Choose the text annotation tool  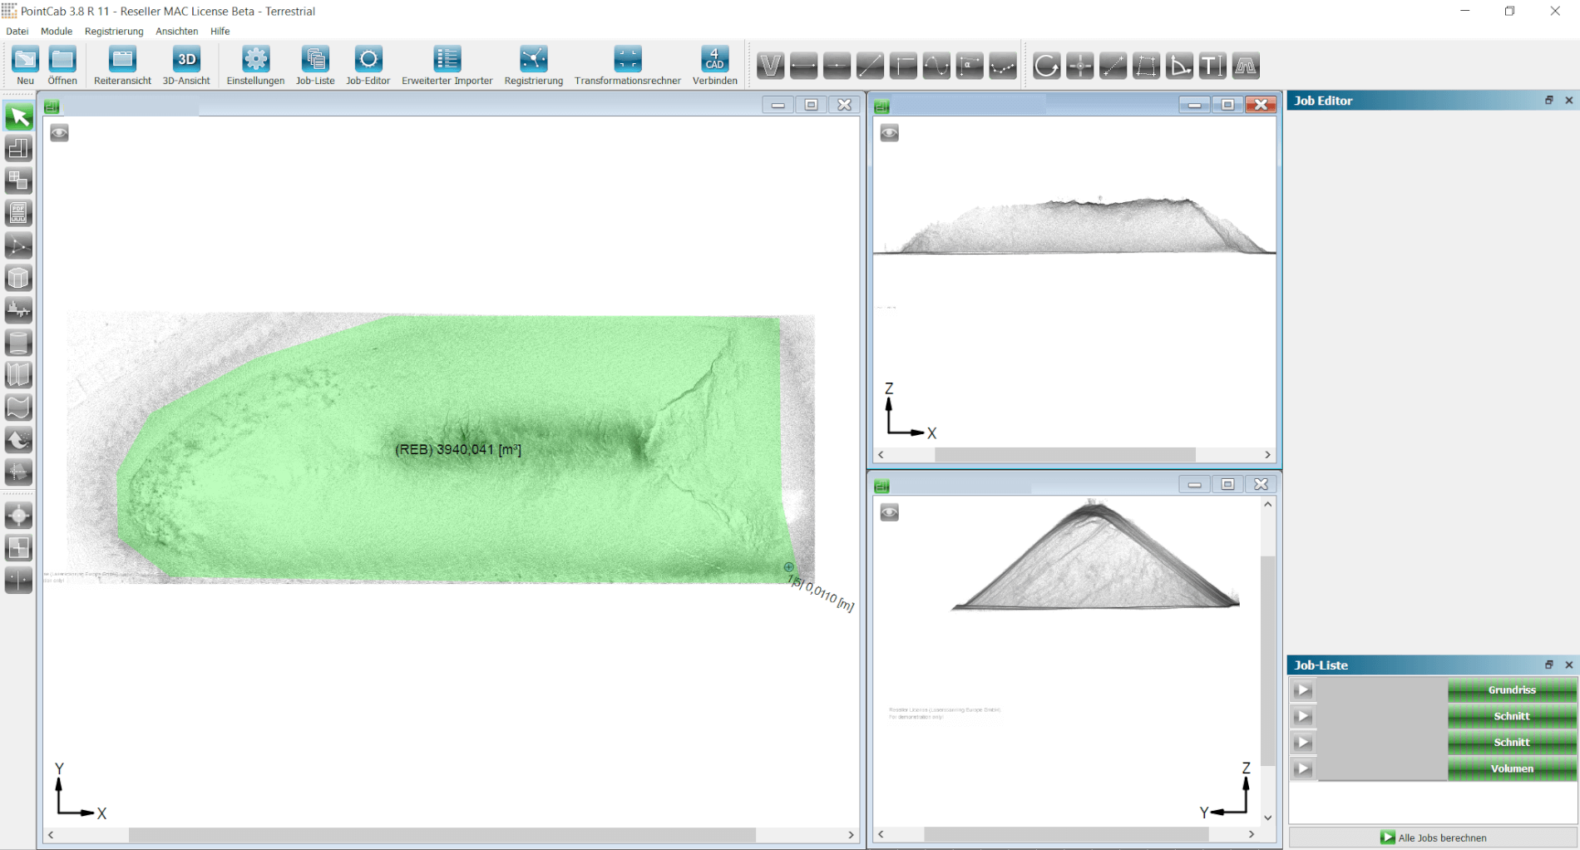point(1212,66)
